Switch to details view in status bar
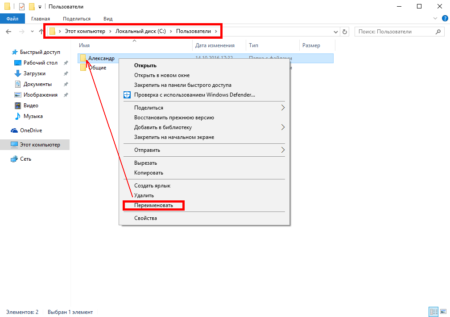The width and height of the screenshot is (450, 317). pos(433,312)
